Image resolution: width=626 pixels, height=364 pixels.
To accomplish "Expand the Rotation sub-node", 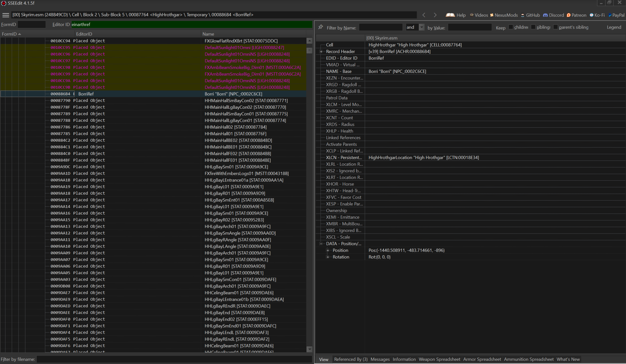I will pyautogui.click(x=328, y=257).
